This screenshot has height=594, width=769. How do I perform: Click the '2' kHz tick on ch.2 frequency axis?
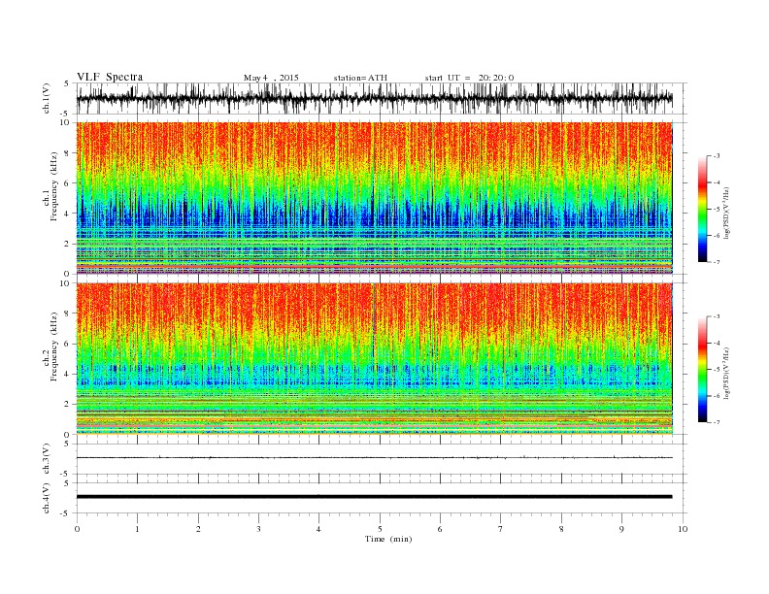tap(68, 405)
